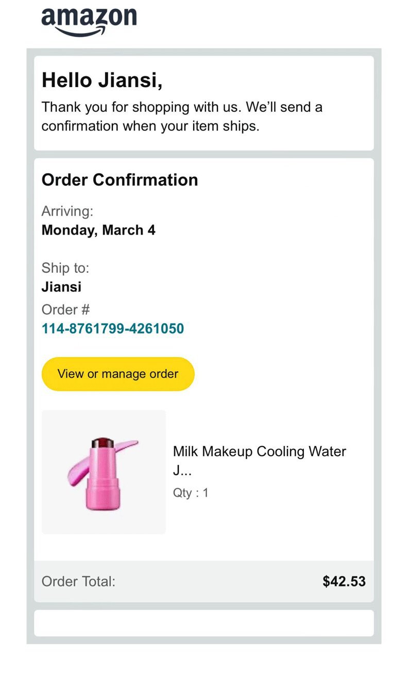Screen dimensions: 407x700
Task: Click the bold Jiansi ship-to name
Action: pyautogui.click(x=61, y=287)
